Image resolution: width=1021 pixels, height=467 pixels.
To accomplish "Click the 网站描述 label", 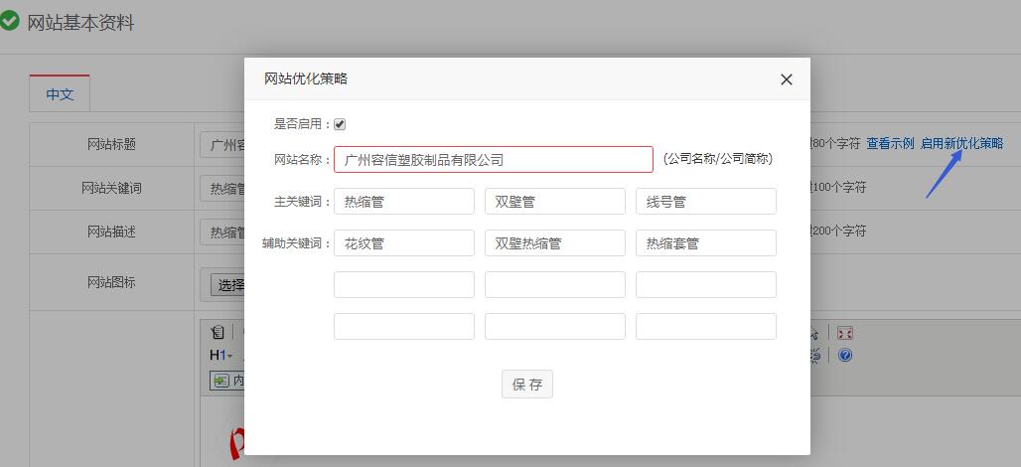I will pyautogui.click(x=111, y=232).
